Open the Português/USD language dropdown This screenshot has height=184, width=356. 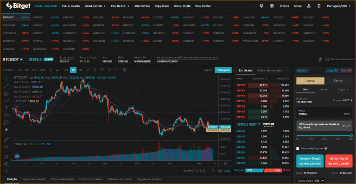(x=338, y=6)
